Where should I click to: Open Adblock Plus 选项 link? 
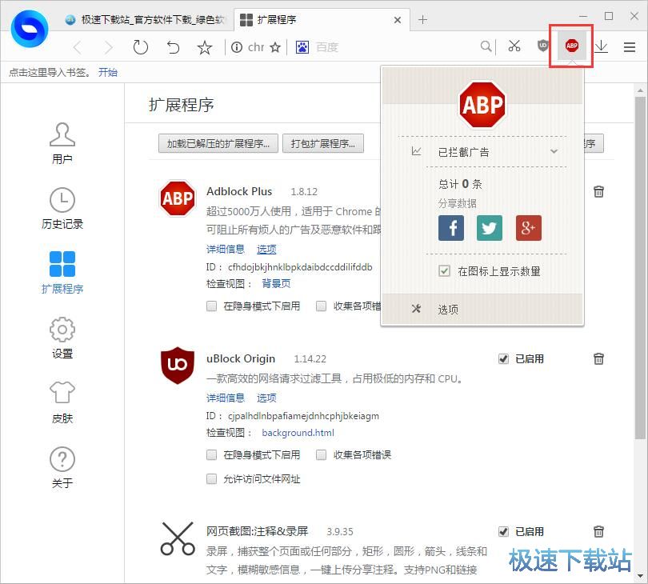click(266, 249)
